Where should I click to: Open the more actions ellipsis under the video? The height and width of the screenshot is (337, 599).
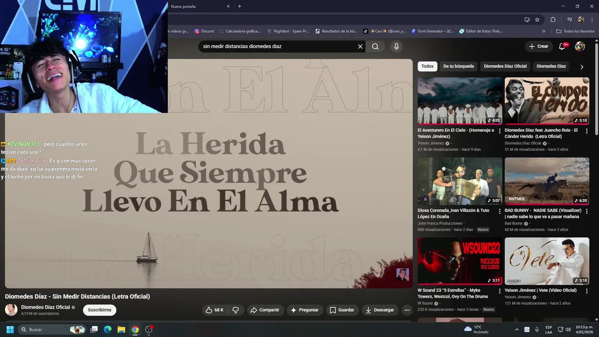pos(407,310)
